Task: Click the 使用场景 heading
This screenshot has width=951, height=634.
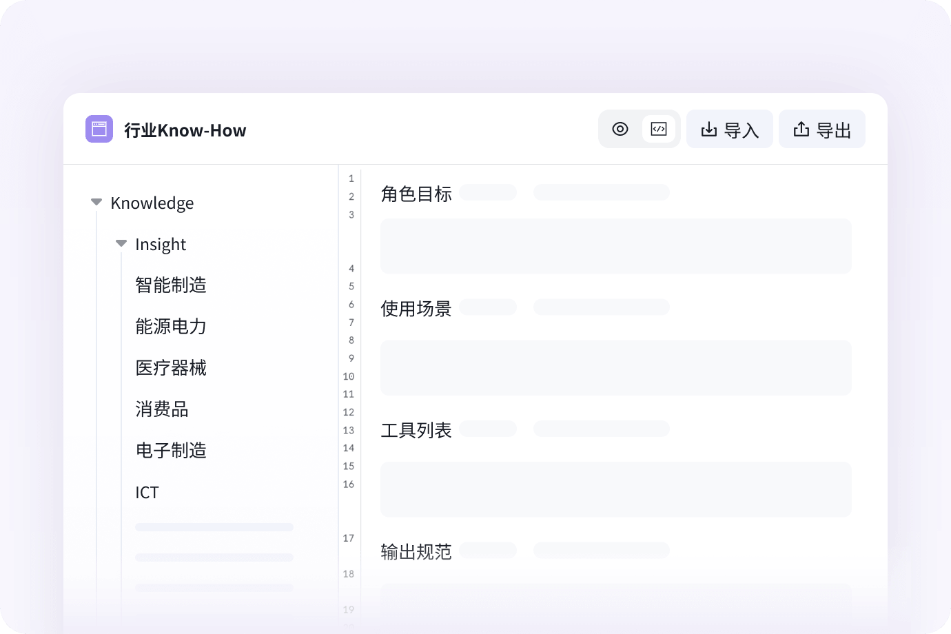Action: pyautogui.click(x=416, y=308)
